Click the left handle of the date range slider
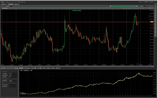This screenshot has height=98, width=157. point(110,6)
